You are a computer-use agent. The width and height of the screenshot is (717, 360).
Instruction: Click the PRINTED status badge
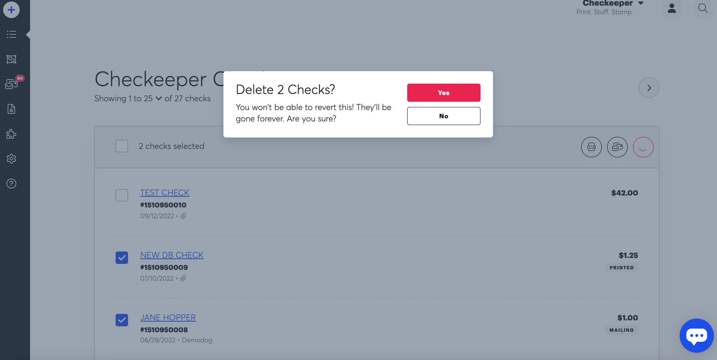[622, 268]
